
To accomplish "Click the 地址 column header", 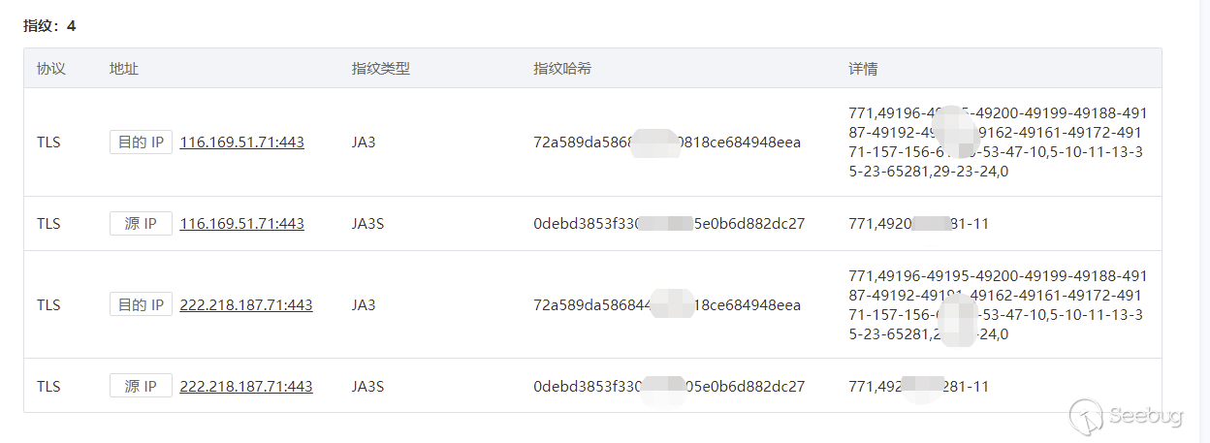I will (123, 70).
